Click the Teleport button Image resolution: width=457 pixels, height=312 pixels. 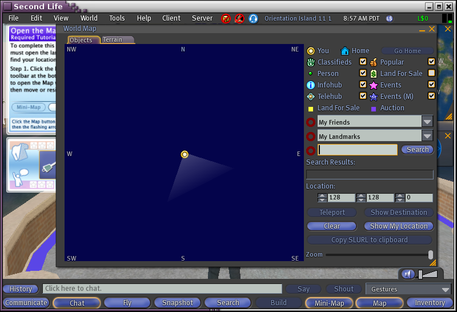pyautogui.click(x=332, y=212)
